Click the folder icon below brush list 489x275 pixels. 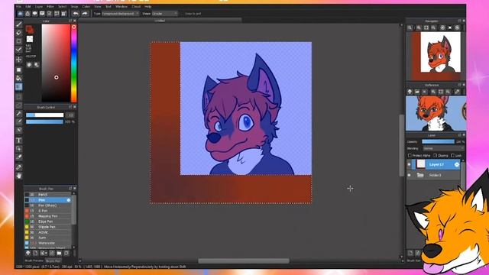[x=59, y=253]
